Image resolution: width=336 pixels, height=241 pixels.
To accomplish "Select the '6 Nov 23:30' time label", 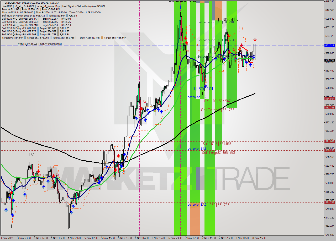I will point(176,238).
